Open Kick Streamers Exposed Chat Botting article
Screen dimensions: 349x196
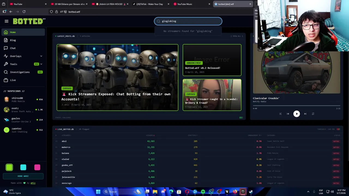tap(118, 78)
